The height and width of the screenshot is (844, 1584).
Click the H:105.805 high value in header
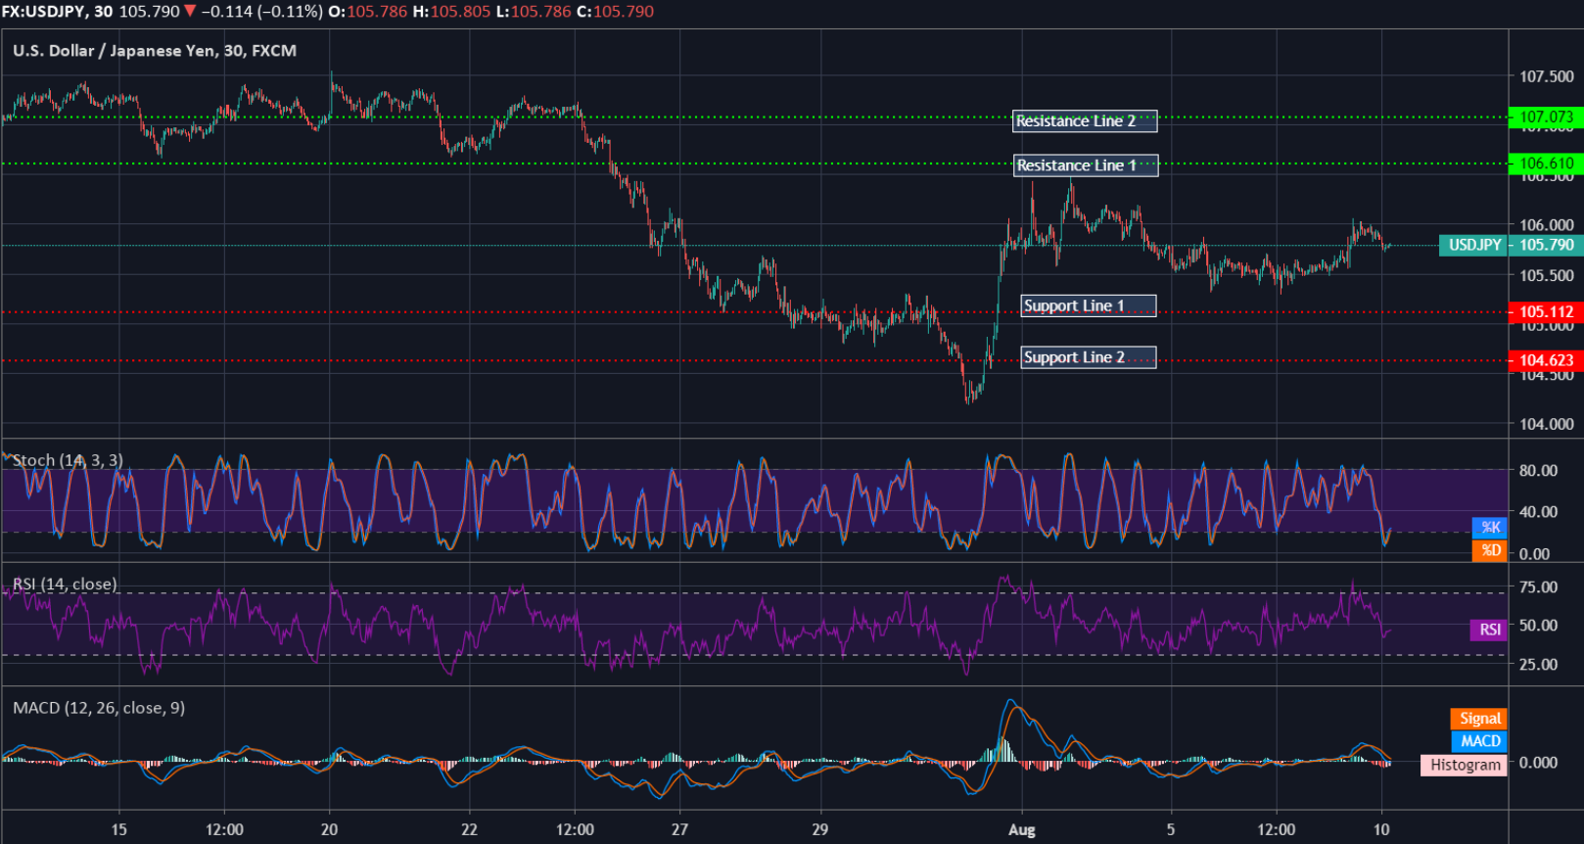(x=450, y=12)
